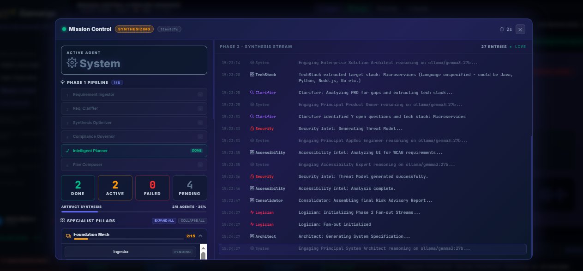Image resolution: width=583 pixels, height=271 pixels.
Task: Click the Expand All button
Action: click(164, 221)
